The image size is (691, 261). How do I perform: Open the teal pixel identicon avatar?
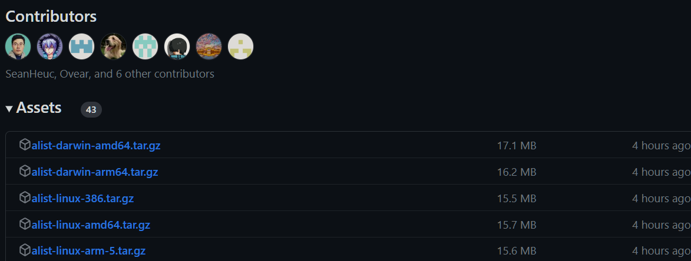point(145,46)
